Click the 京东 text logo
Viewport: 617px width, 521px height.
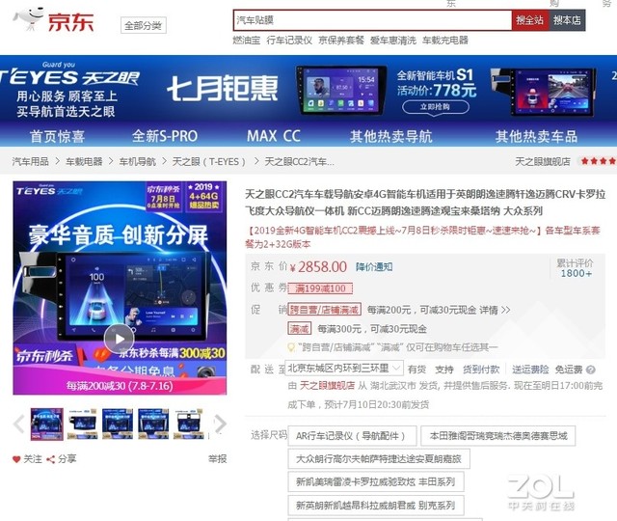tap(70, 21)
